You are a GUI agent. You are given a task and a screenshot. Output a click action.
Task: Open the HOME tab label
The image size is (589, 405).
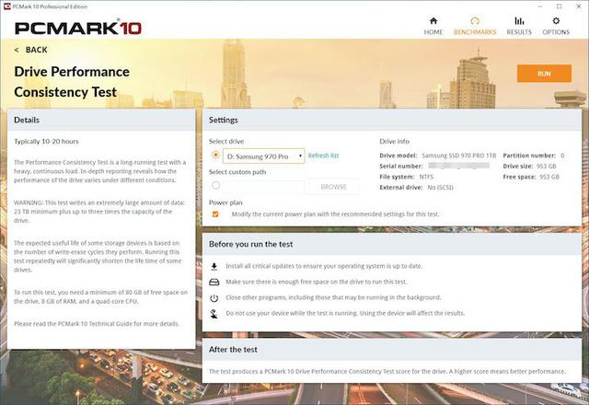click(433, 32)
